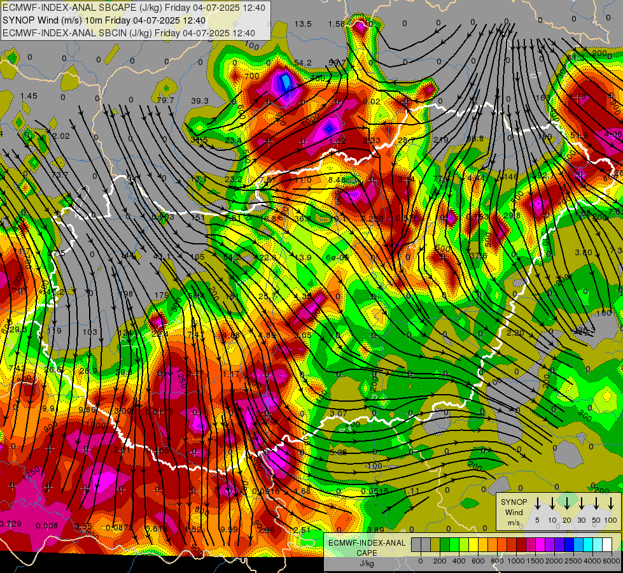This screenshot has width=623, height=573.
Task: Click the wind arrow labeled 30 m/s
Action: [x=581, y=504]
